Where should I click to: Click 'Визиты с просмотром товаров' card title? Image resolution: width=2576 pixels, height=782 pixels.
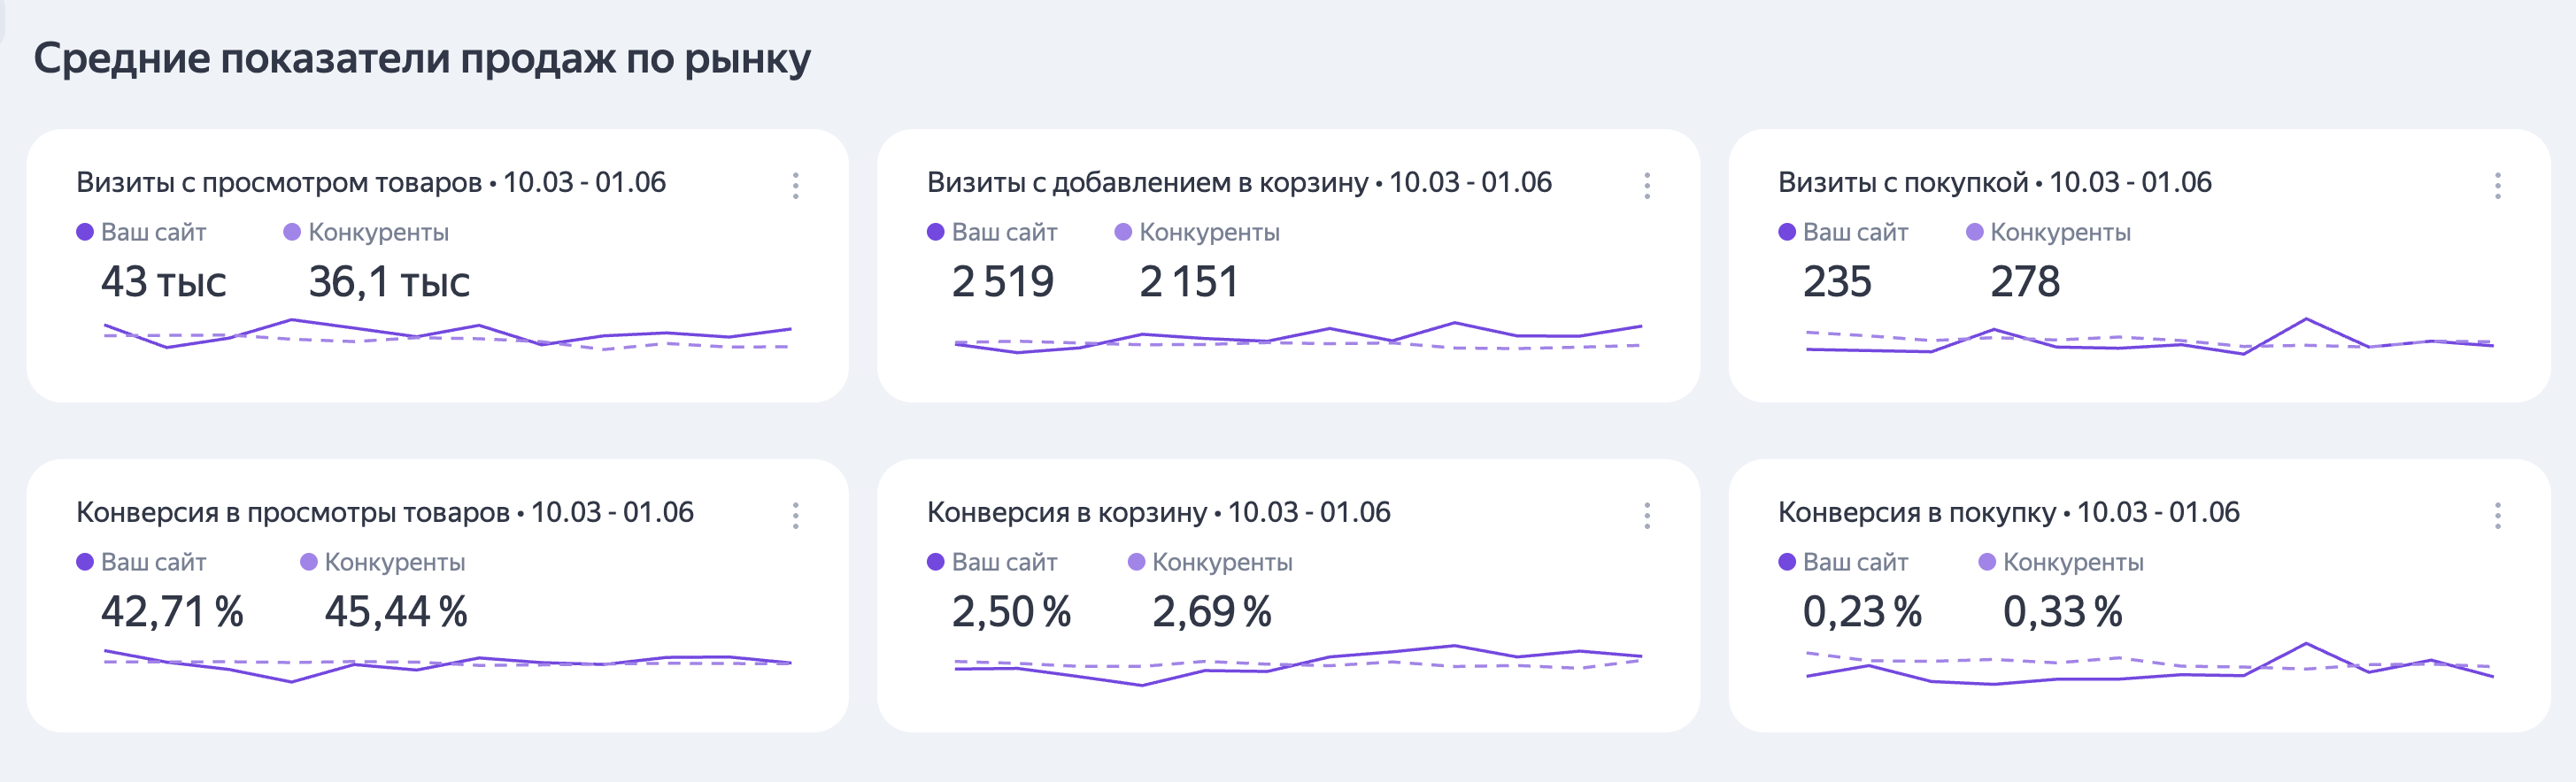coord(280,183)
